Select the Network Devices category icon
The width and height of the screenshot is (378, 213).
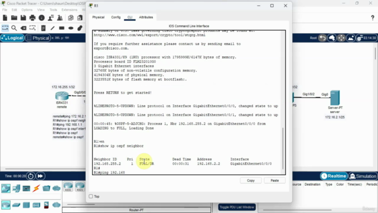pyautogui.click(x=6, y=188)
